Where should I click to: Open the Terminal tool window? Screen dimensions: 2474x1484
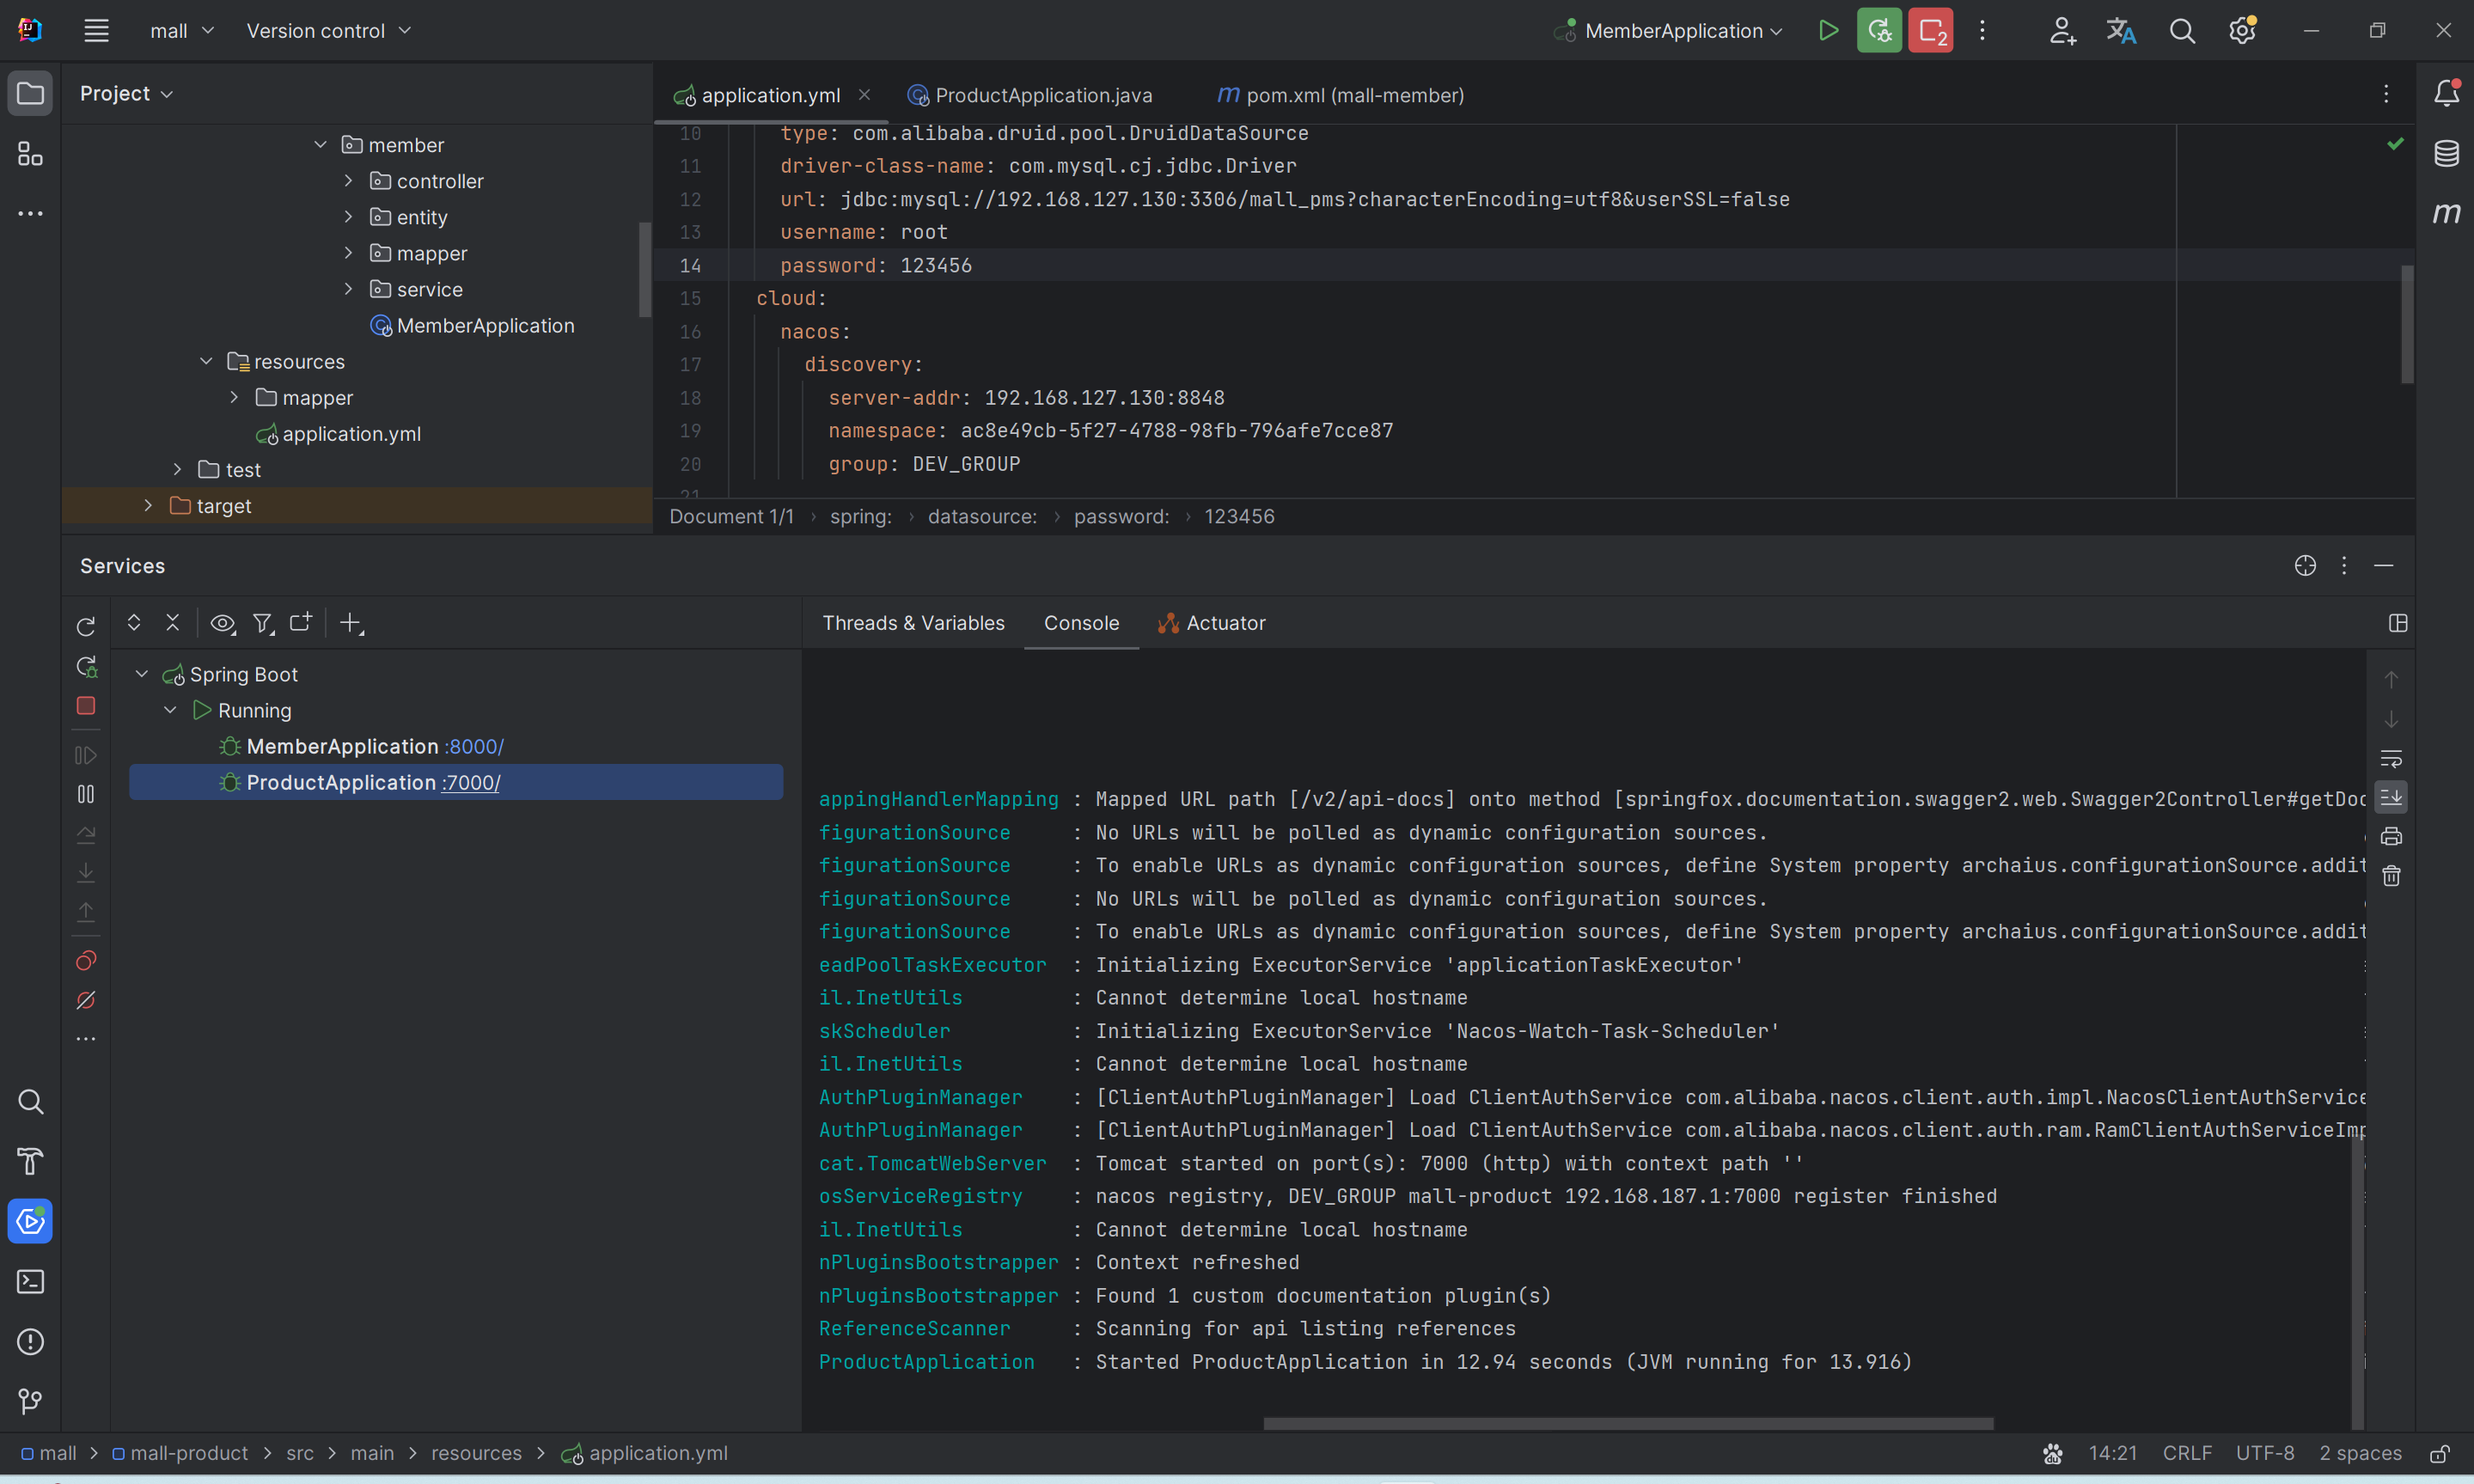click(x=30, y=1282)
